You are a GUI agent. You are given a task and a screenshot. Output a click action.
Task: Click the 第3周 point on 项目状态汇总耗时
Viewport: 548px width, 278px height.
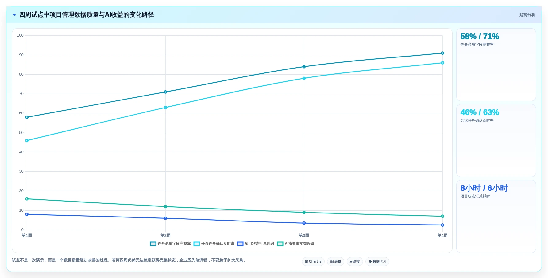[304, 223]
